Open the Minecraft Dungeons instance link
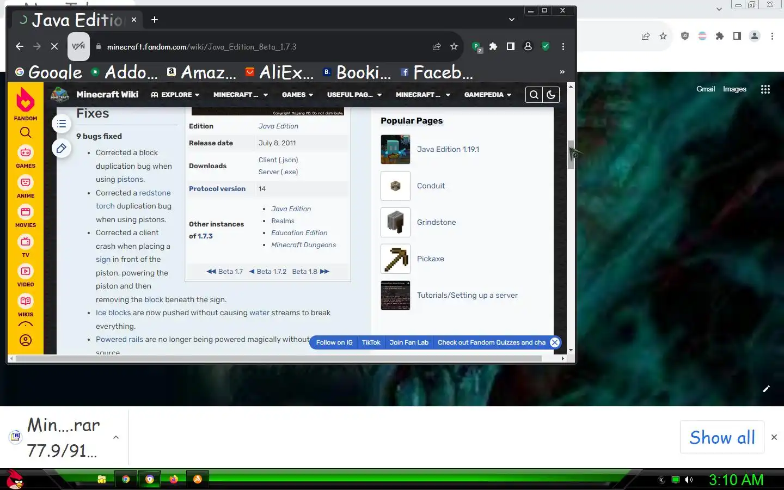The height and width of the screenshot is (490, 784). [304, 245]
